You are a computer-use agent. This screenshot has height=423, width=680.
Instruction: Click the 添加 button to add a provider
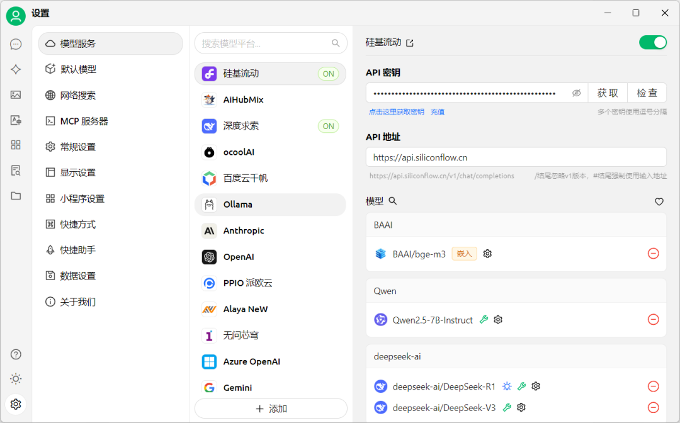(x=271, y=408)
